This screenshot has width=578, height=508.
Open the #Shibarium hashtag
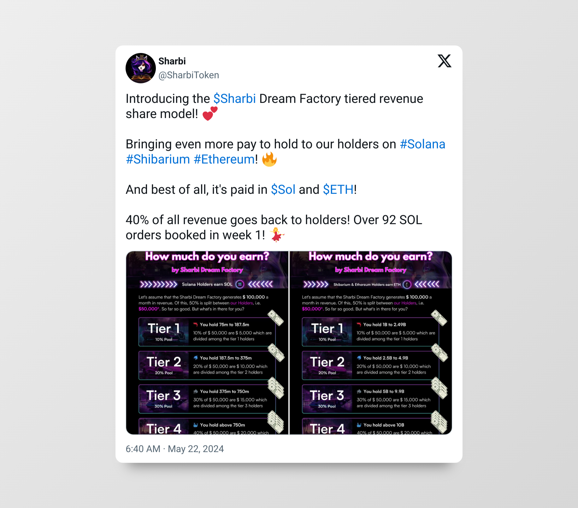158,159
